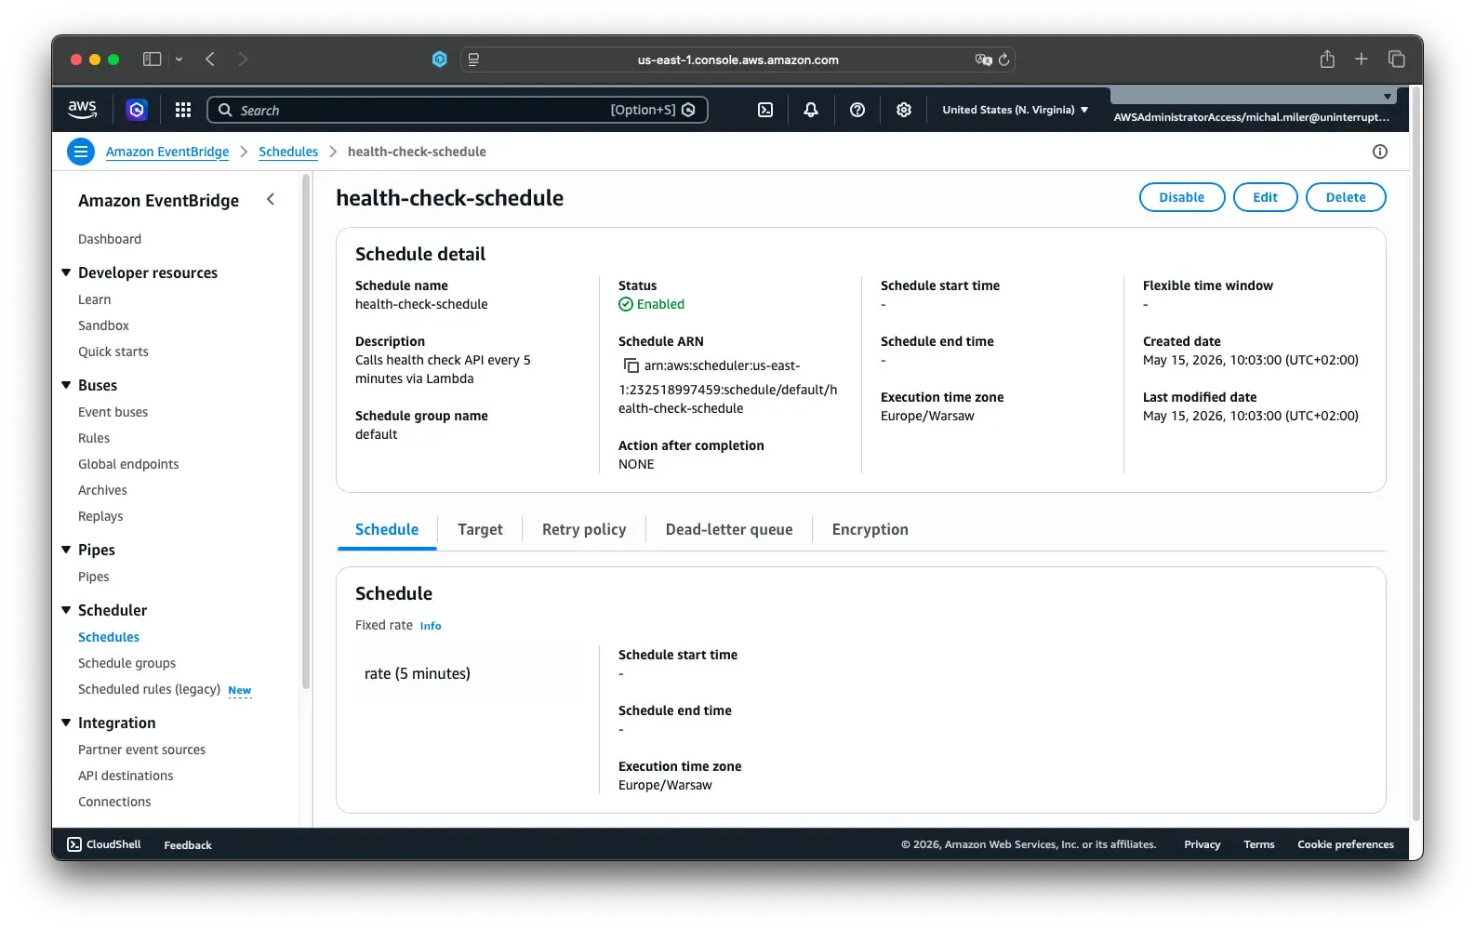Image resolution: width=1475 pixels, height=929 pixels.
Task: Open CloudShell in the footer
Action: tap(104, 844)
